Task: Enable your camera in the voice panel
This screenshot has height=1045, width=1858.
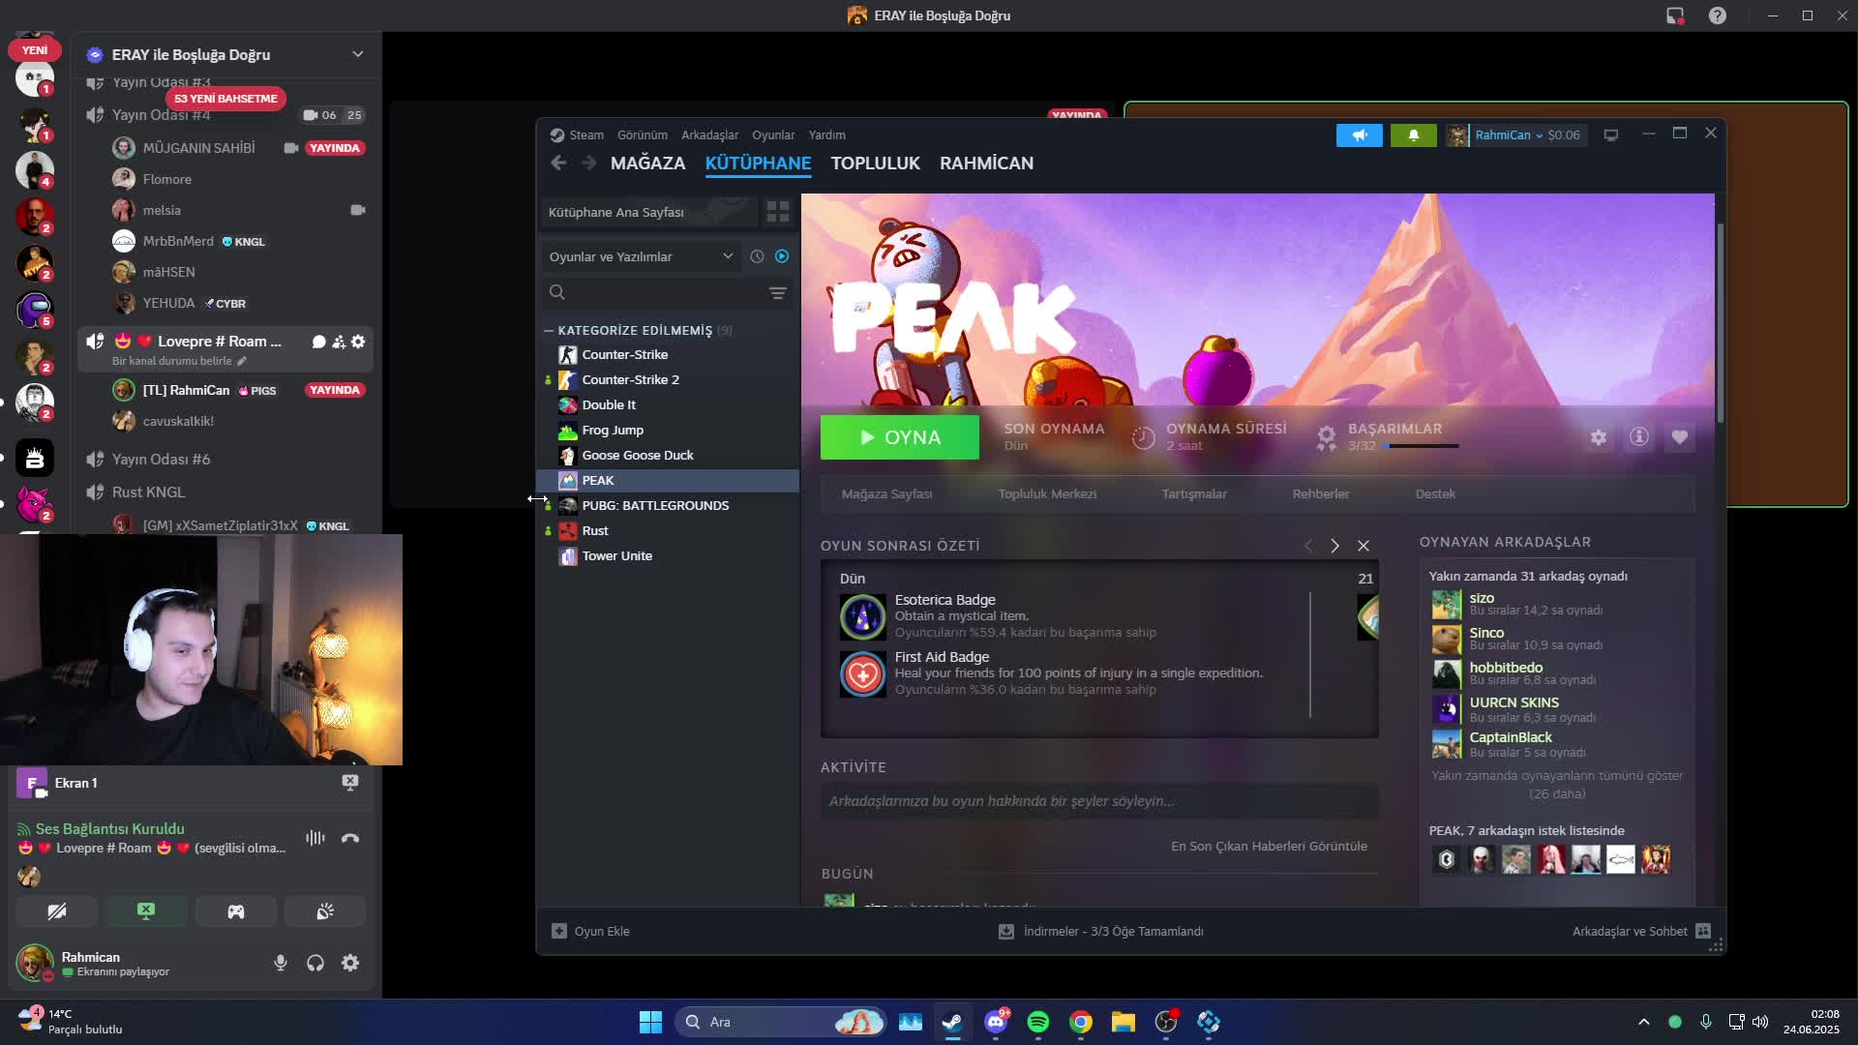Action: pyautogui.click(x=57, y=911)
